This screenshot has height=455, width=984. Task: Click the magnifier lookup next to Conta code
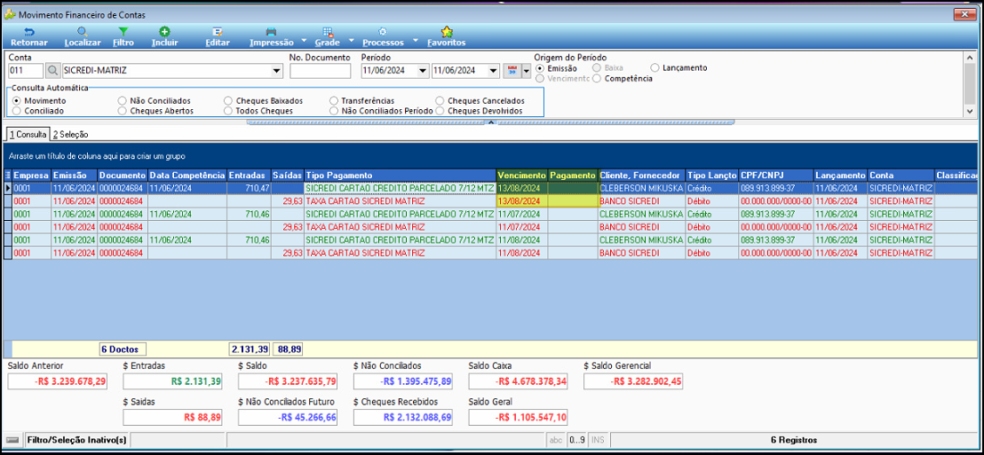52,71
